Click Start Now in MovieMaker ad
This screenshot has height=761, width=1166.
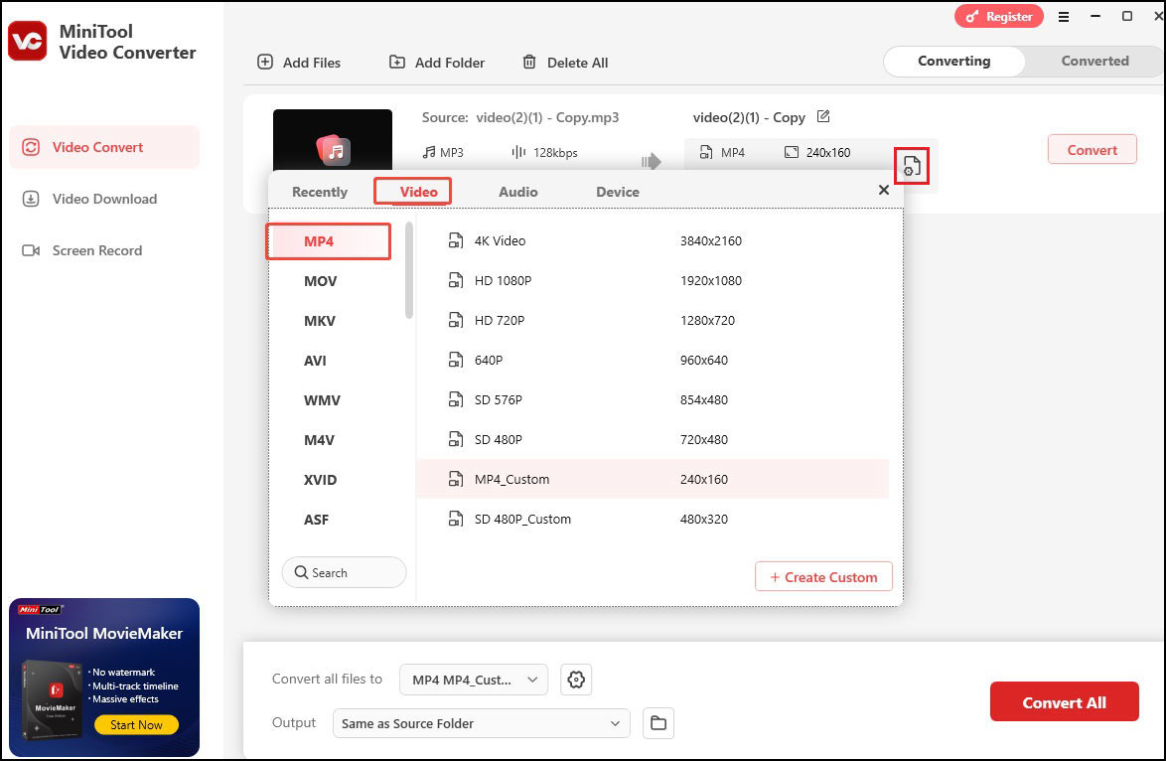click(x=136, y=724)
